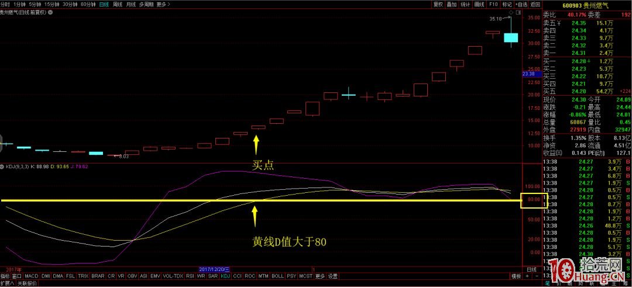Switch to the 周线 weekly chart
This screenshot has height=288, width=632.
pyautogui.click(x=117, y=5)
